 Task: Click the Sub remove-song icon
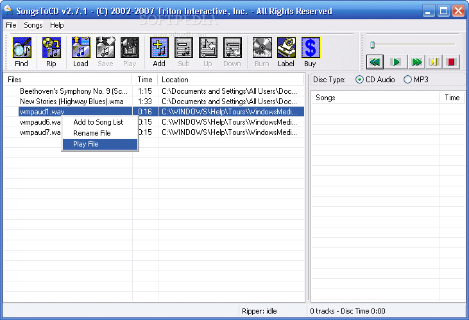183,52
